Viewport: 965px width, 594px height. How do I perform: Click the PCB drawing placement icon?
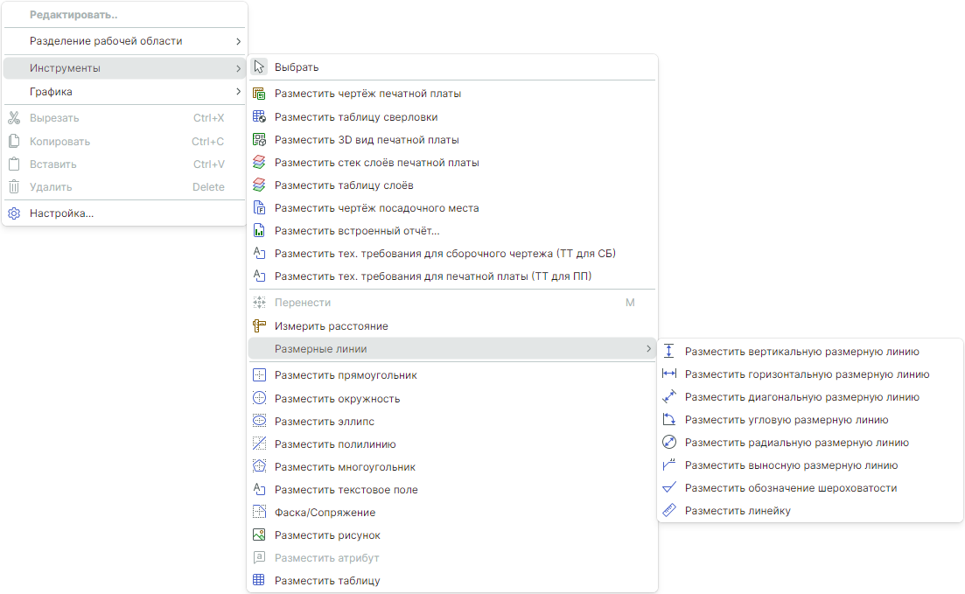(x=259, y=94)
